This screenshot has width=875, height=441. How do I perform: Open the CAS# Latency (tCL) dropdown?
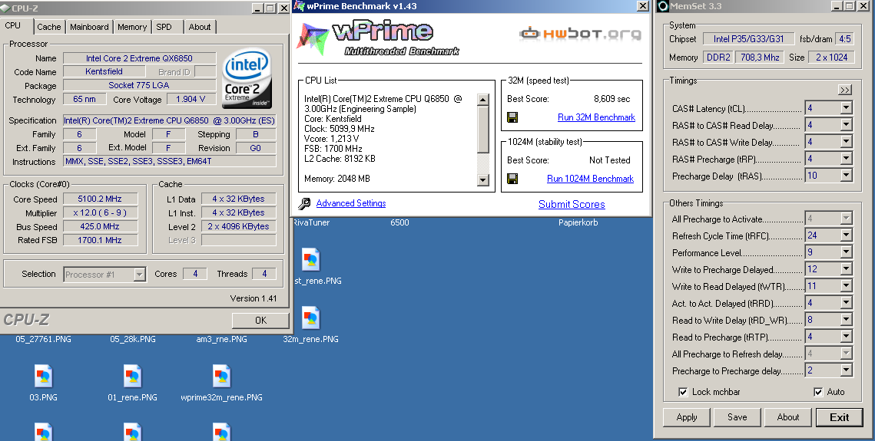click(x=846, y=108)
